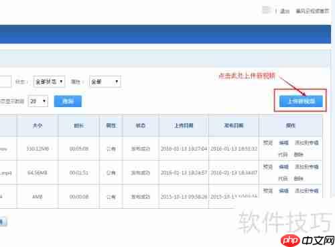The image size is (335, 247).
Task: Add the 330.12MB video to an album
Action: coord(307,143)
